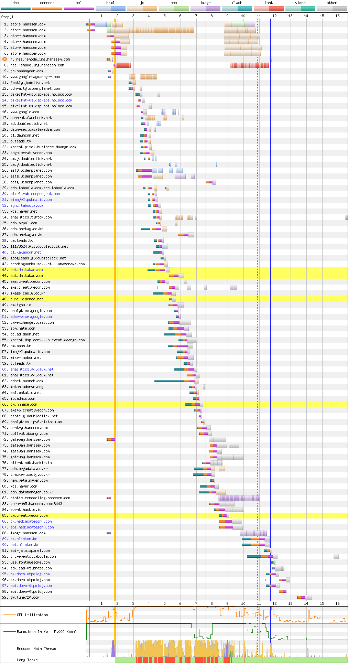This screenshot has height=663, width=348.
Task: Click the Step_1 header label
Action: 7,17
